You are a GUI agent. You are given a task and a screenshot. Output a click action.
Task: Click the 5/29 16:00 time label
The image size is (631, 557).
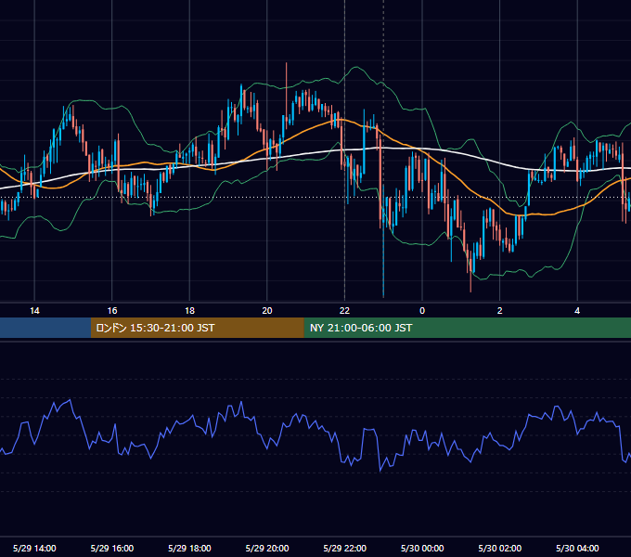[112, 548]
